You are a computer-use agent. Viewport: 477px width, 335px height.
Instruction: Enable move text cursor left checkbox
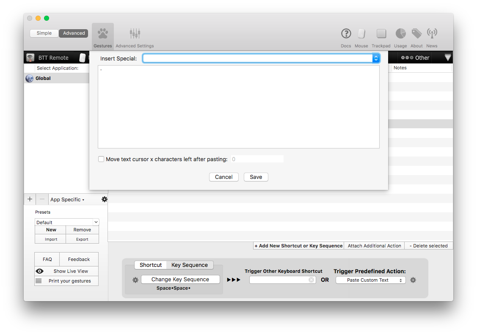(101, 159)
